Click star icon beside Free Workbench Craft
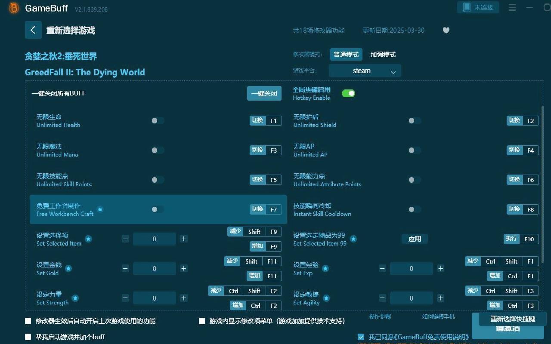 (100, 209)
